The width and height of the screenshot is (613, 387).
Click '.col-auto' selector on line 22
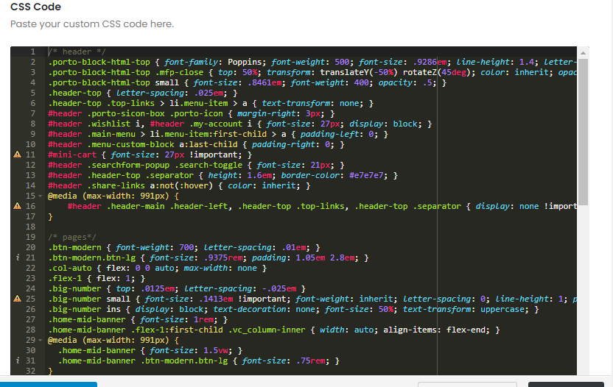[x=70, y=268]
